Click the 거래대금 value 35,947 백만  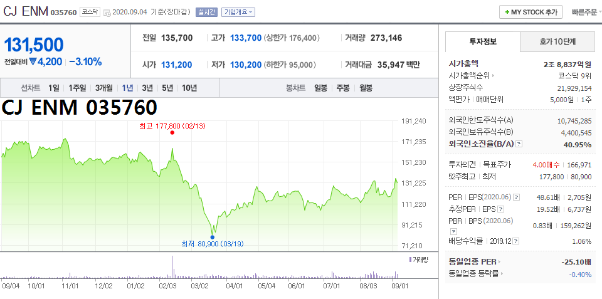399,65
